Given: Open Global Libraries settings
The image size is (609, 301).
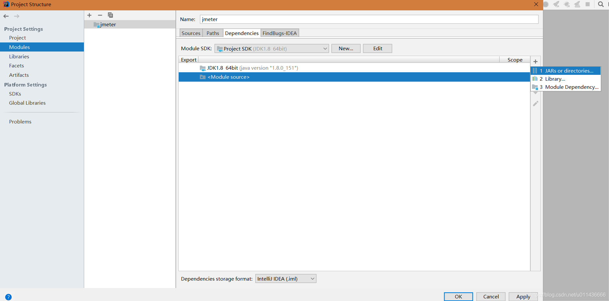Looking at the screenshot, I should click(27, 103).
